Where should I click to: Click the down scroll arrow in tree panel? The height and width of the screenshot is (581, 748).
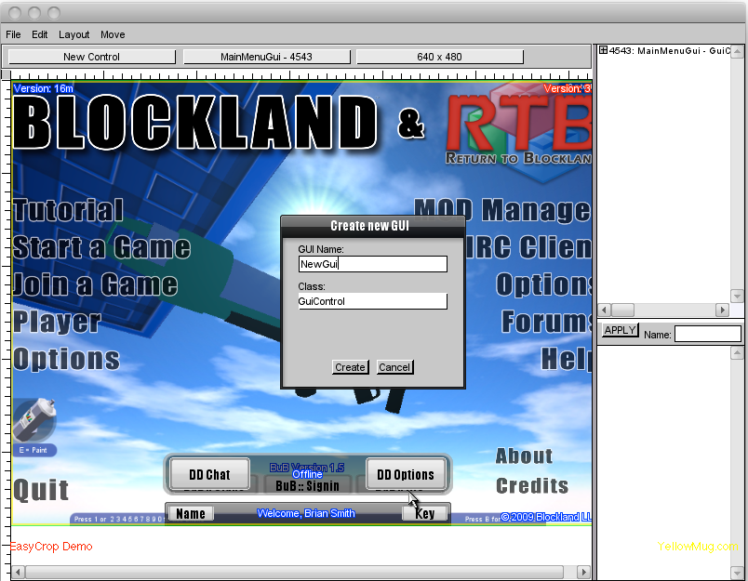pos(738,296)
